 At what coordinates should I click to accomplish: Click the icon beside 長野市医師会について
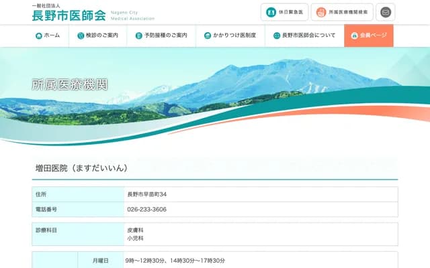[277, 36]
